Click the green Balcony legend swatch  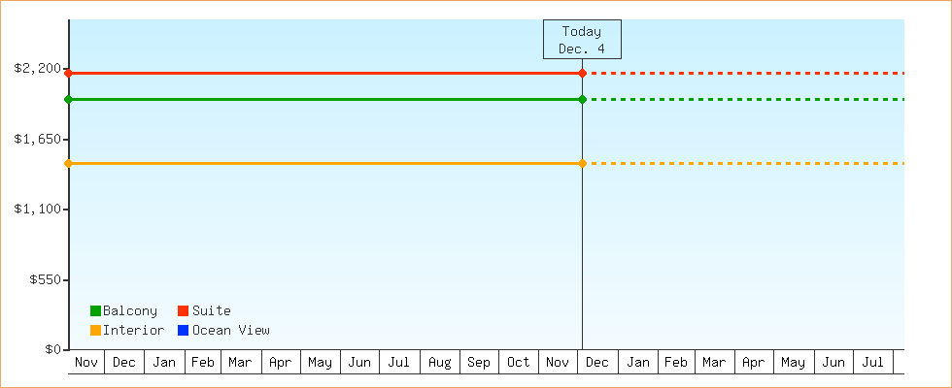click(x=95, y=311)
